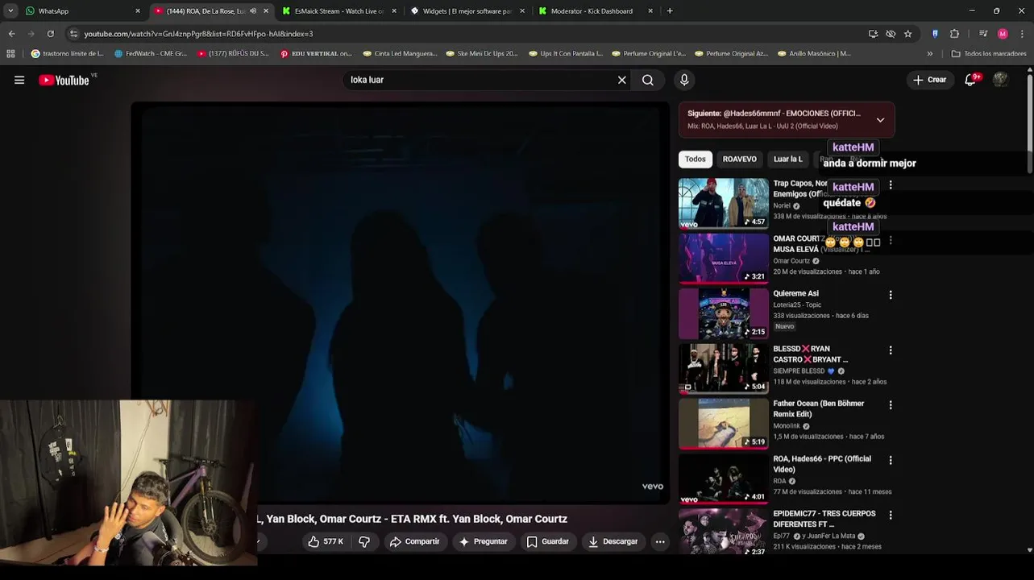Open Chrome profile avatar M

pos(1003,34)
